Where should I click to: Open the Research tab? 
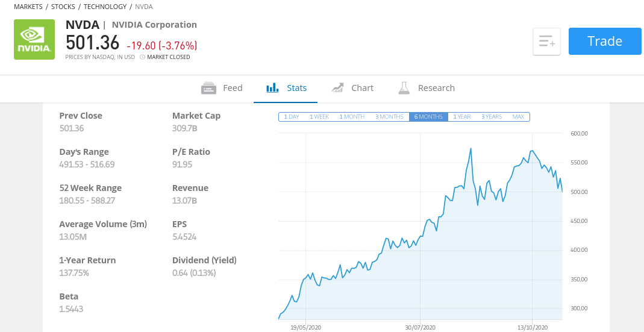point(427,88)
